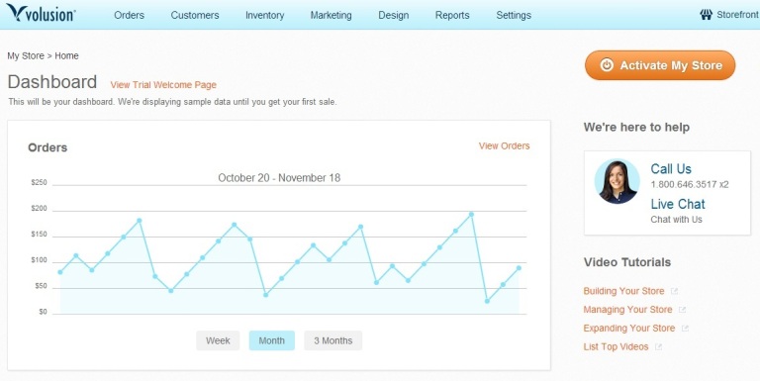Click the external link icon beside Expanding Your Store

(x=685, y=329)
